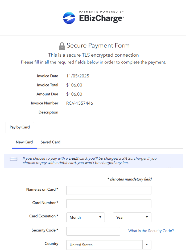The height and width of the screenshot is (252, 186).
Task: Click the 3% Surcharge notice text
Action: (x=89, y=160)
